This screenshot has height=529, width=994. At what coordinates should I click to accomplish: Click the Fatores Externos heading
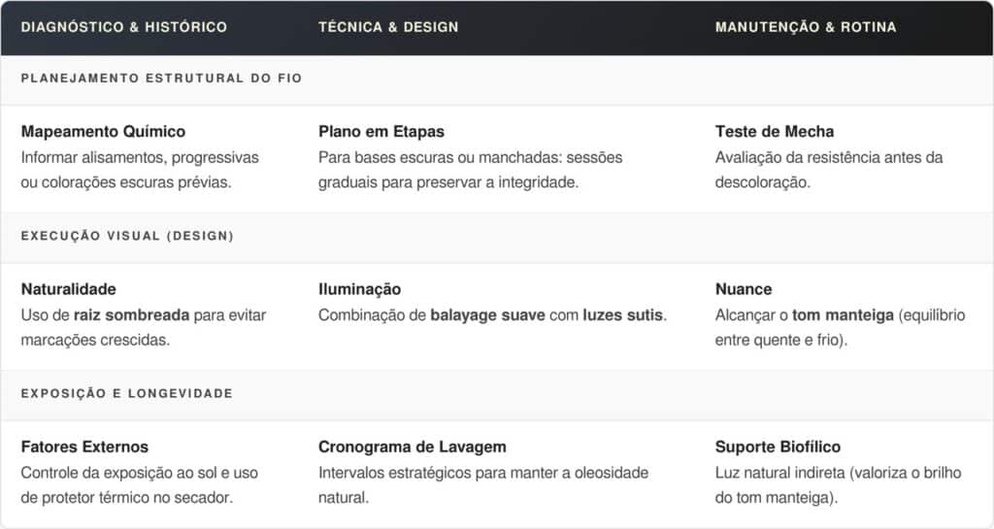coord(84,446)
